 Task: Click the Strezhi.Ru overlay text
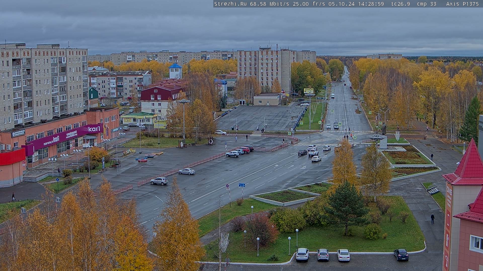tap(230, 4)
